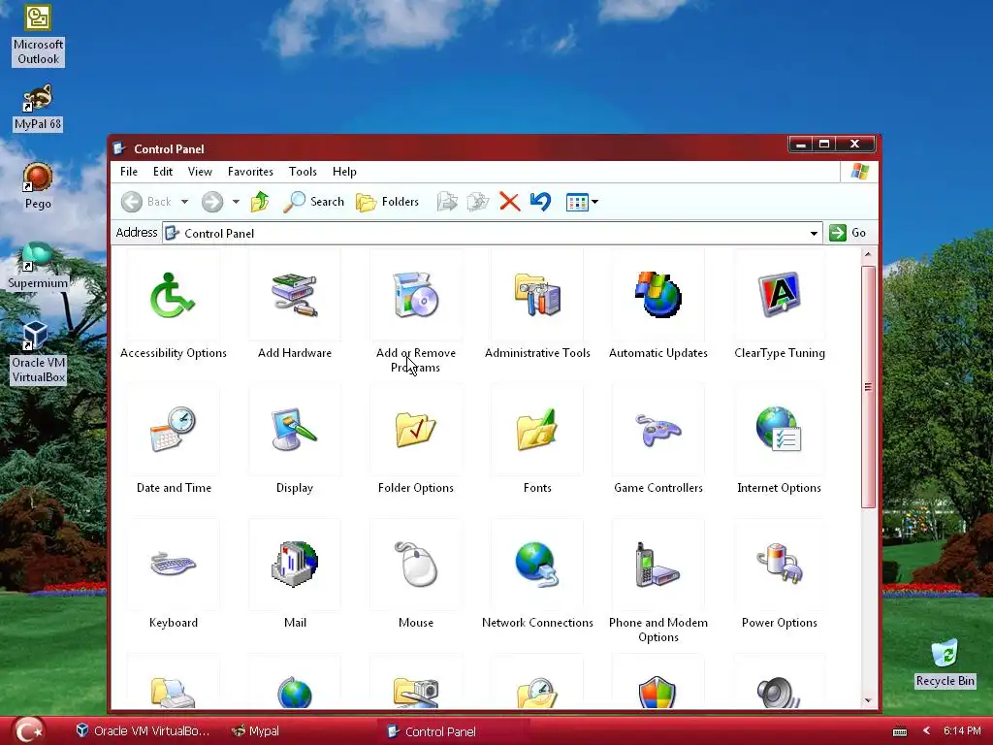Click the scrollbar up arrow

pos(868,255)
